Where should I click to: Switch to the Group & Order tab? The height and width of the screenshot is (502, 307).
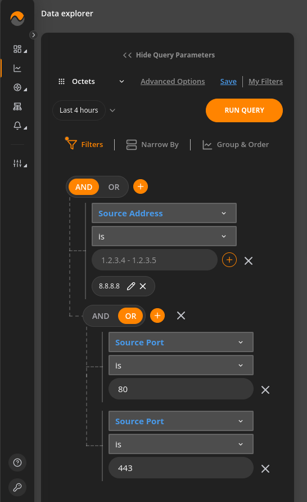coord(236,145)
